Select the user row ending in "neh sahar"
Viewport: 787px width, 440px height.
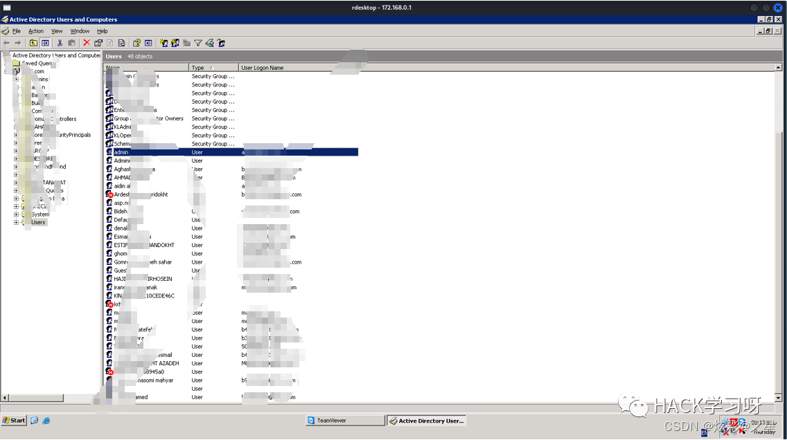pos(232,262)
